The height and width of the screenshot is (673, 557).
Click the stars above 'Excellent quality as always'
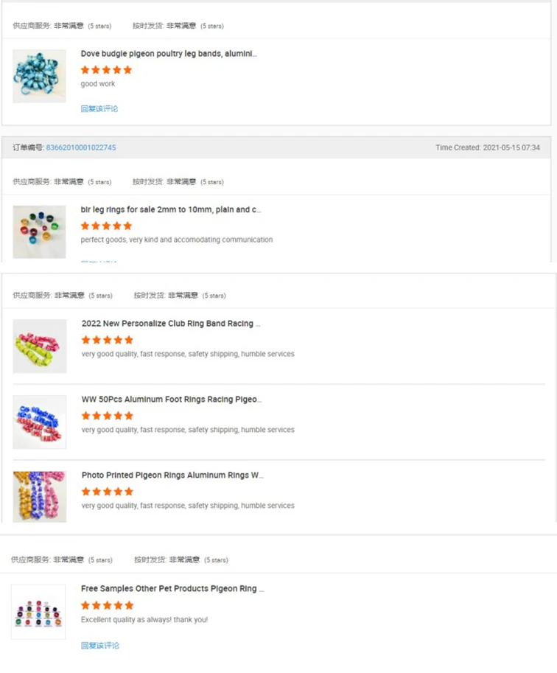[x=107, y=605]
